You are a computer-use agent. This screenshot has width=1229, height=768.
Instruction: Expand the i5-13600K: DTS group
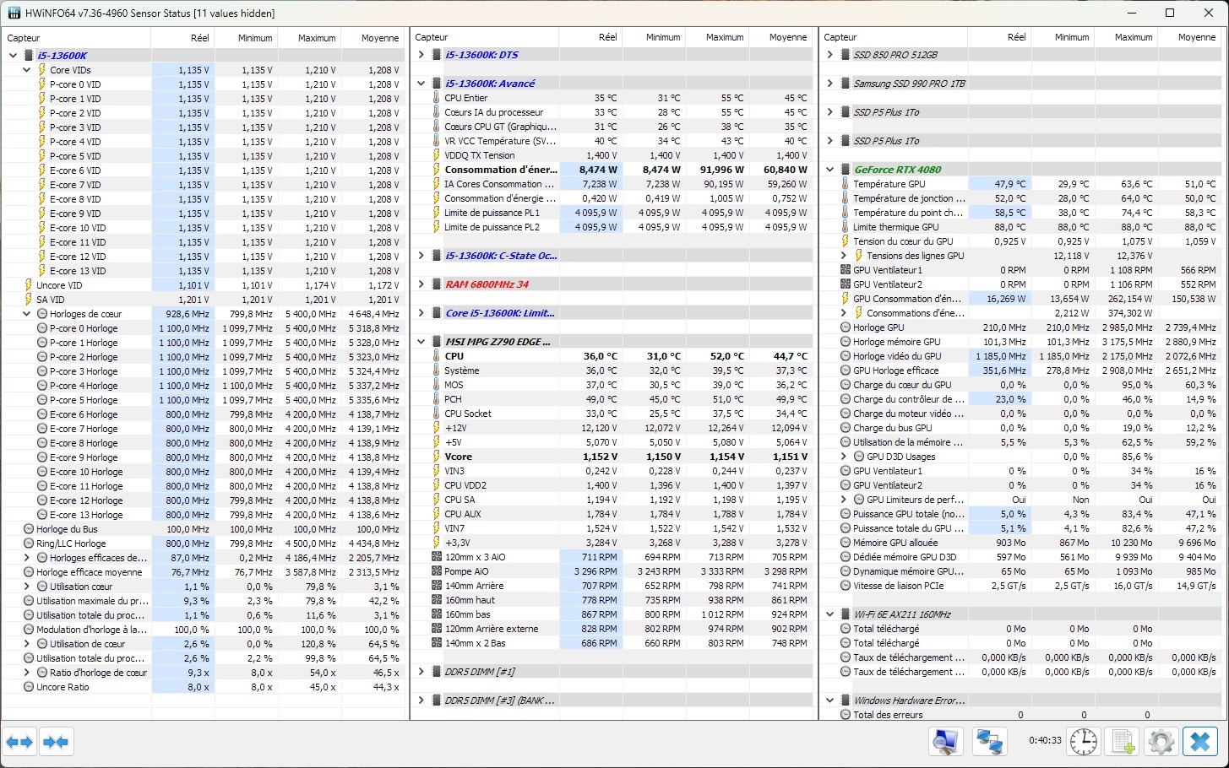tap(421, 55)
